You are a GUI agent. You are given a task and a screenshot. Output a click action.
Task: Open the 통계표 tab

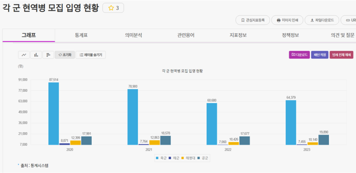[x=81, y=35]
